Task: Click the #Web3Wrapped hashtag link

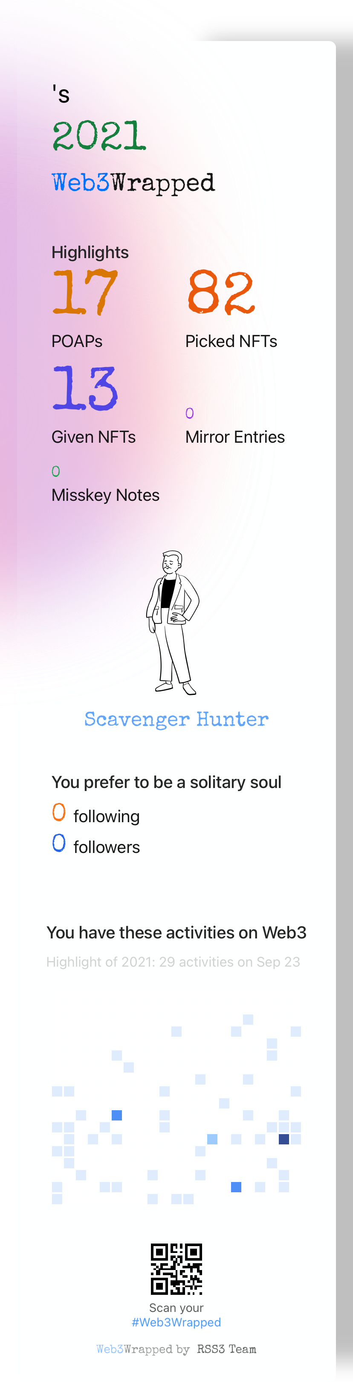Action: point(176,1323)
